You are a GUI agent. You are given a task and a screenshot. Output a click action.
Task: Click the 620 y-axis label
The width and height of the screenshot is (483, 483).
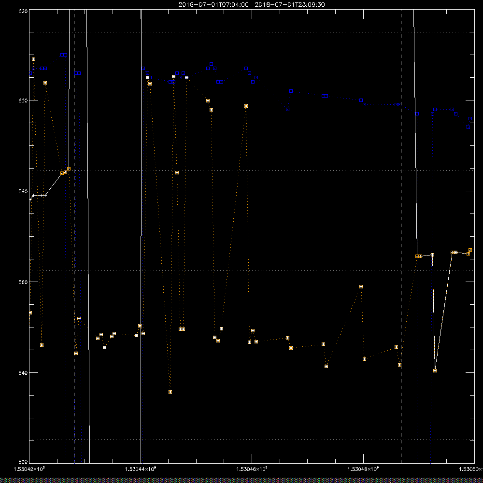(23, 11)
